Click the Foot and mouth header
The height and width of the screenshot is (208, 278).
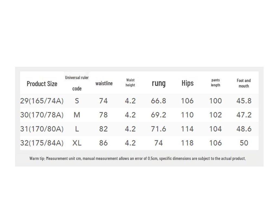(244, 83)
